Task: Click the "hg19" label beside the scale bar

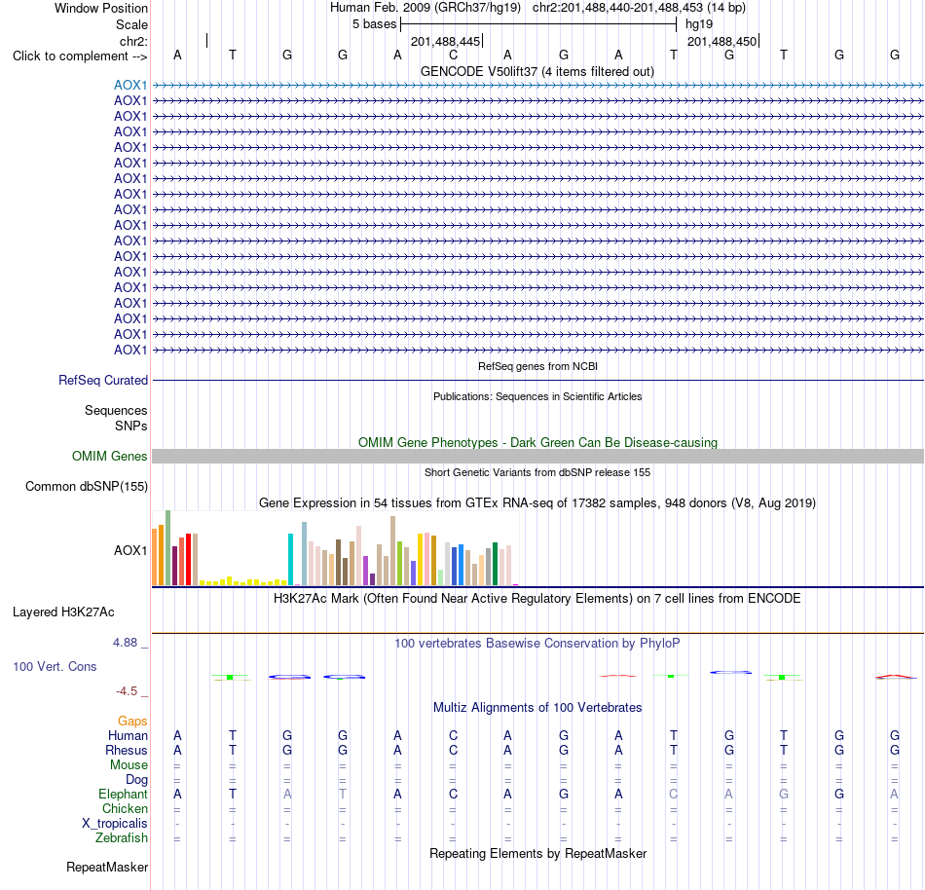Action: click(x=699, y=24)
